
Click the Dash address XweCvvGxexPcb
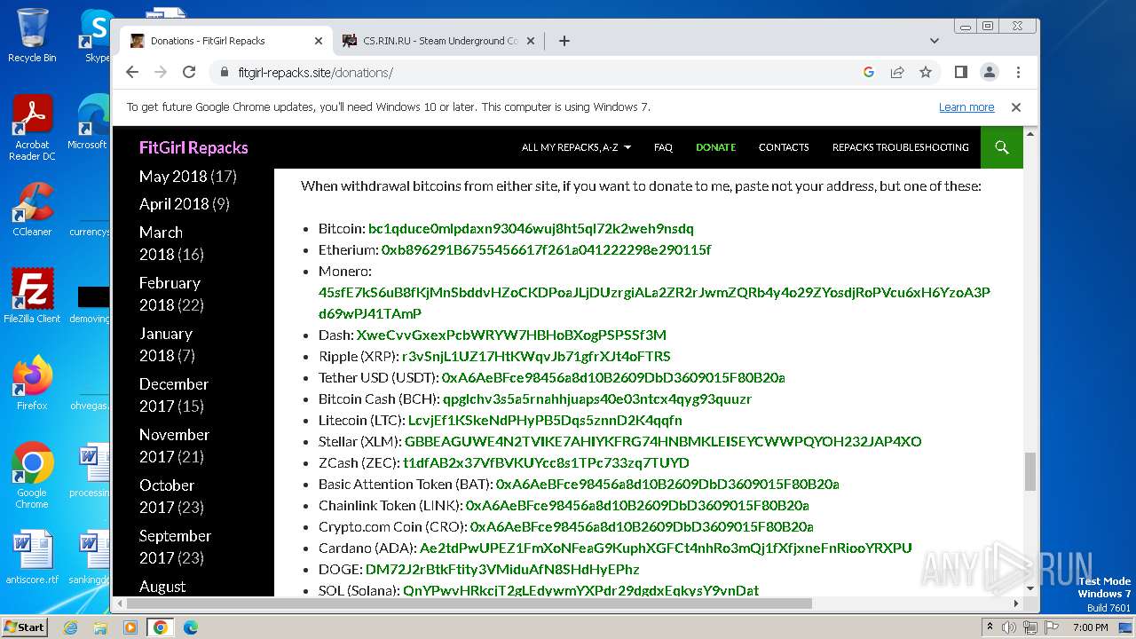tap(511, 335)
